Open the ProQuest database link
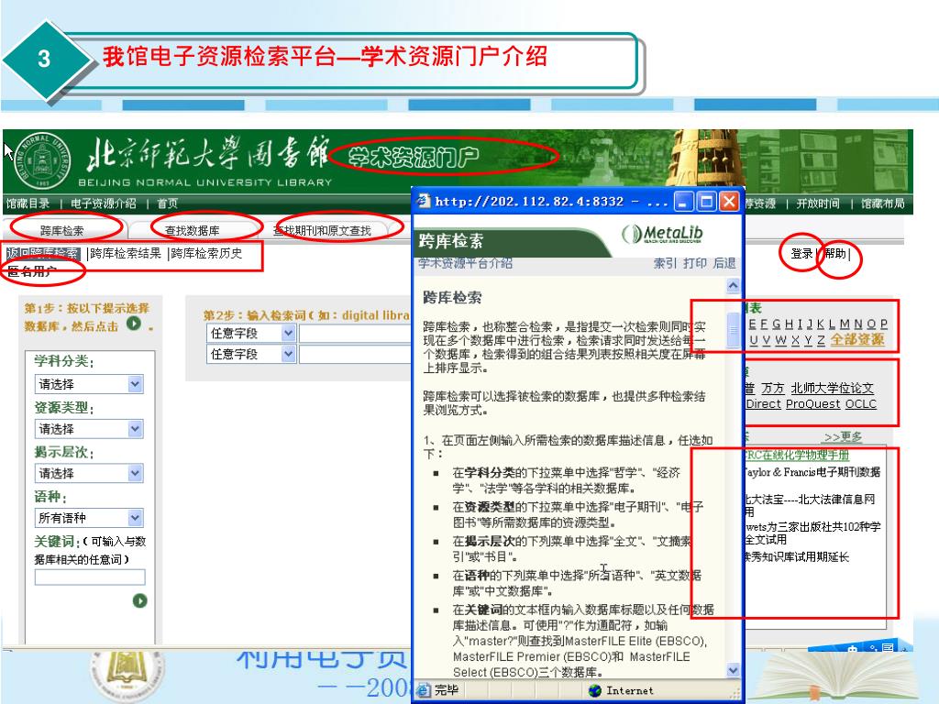Viewport: 939px width, 704px height. (x=812, y=404)
